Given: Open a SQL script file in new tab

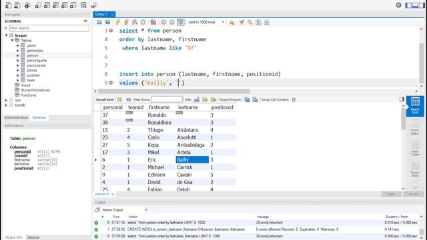Looking at the screenshot, I should [17, 5].
